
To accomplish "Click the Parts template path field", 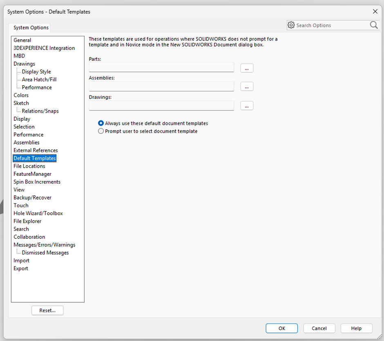I will point(161,67).
